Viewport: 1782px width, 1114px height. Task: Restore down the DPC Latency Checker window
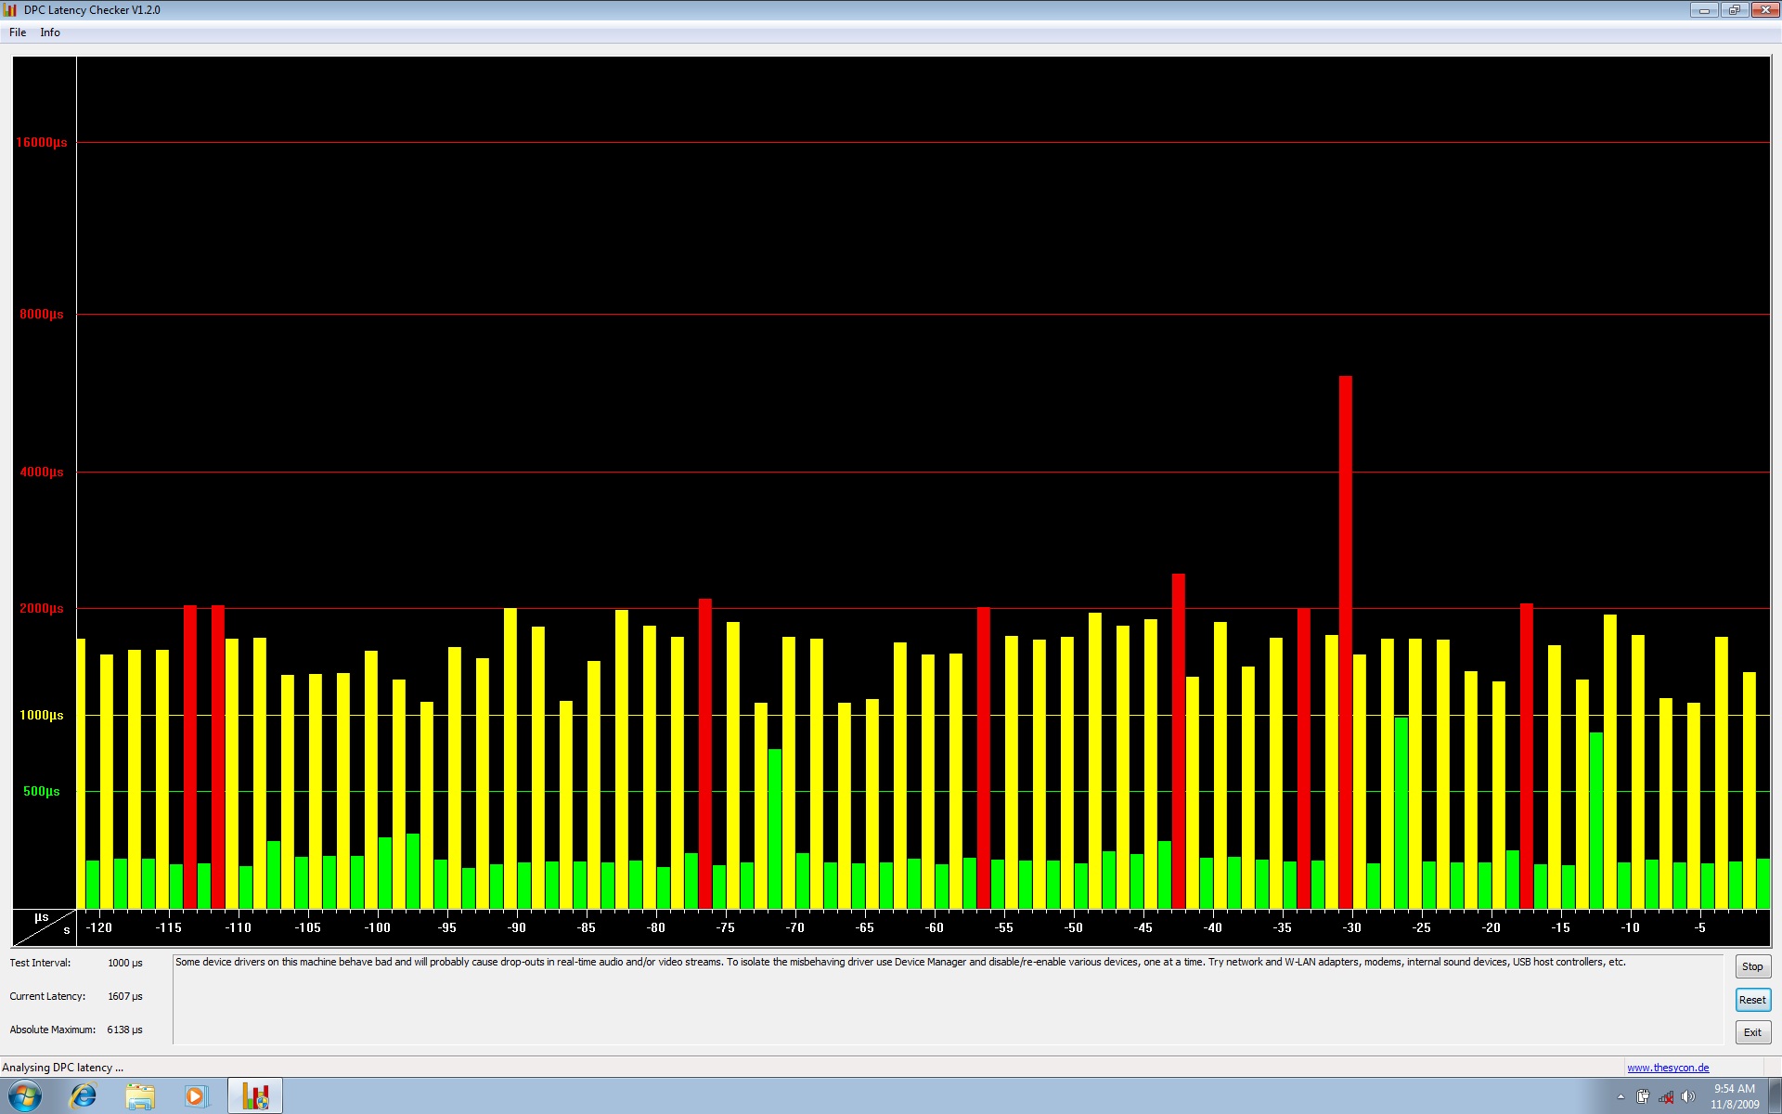tap(1734, 10)
